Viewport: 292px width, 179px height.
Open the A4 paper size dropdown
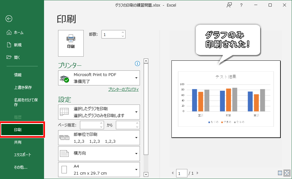click(x=99, y=170)
